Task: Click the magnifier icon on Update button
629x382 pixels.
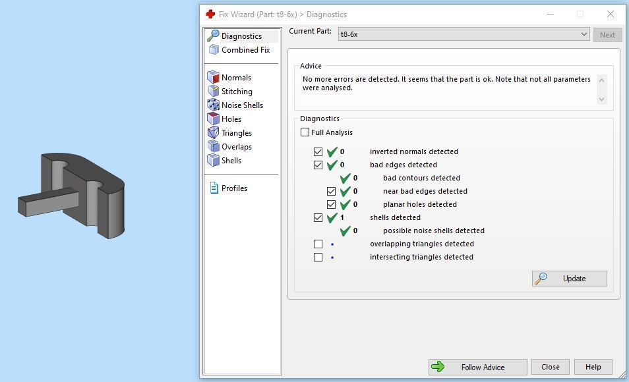Action: [x=541, y=278]
